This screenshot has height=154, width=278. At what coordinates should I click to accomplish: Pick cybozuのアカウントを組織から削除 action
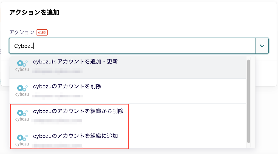click(x=78, y=111)
